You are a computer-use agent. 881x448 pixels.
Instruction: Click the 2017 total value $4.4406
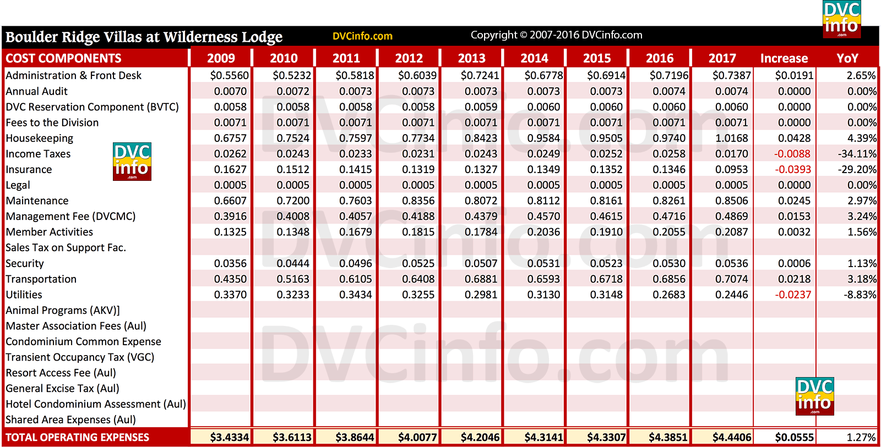731,438
